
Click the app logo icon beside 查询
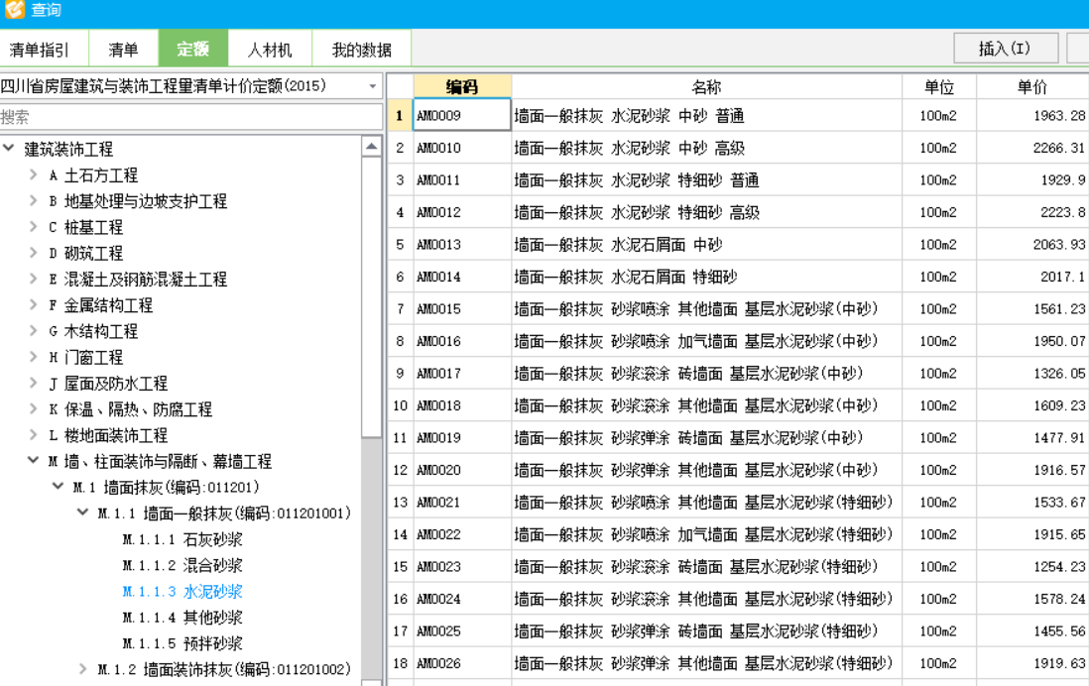(14, 9)
